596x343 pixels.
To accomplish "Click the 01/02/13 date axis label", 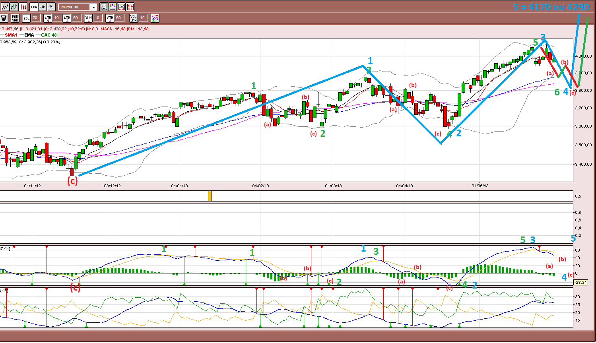I will point(260,186).
